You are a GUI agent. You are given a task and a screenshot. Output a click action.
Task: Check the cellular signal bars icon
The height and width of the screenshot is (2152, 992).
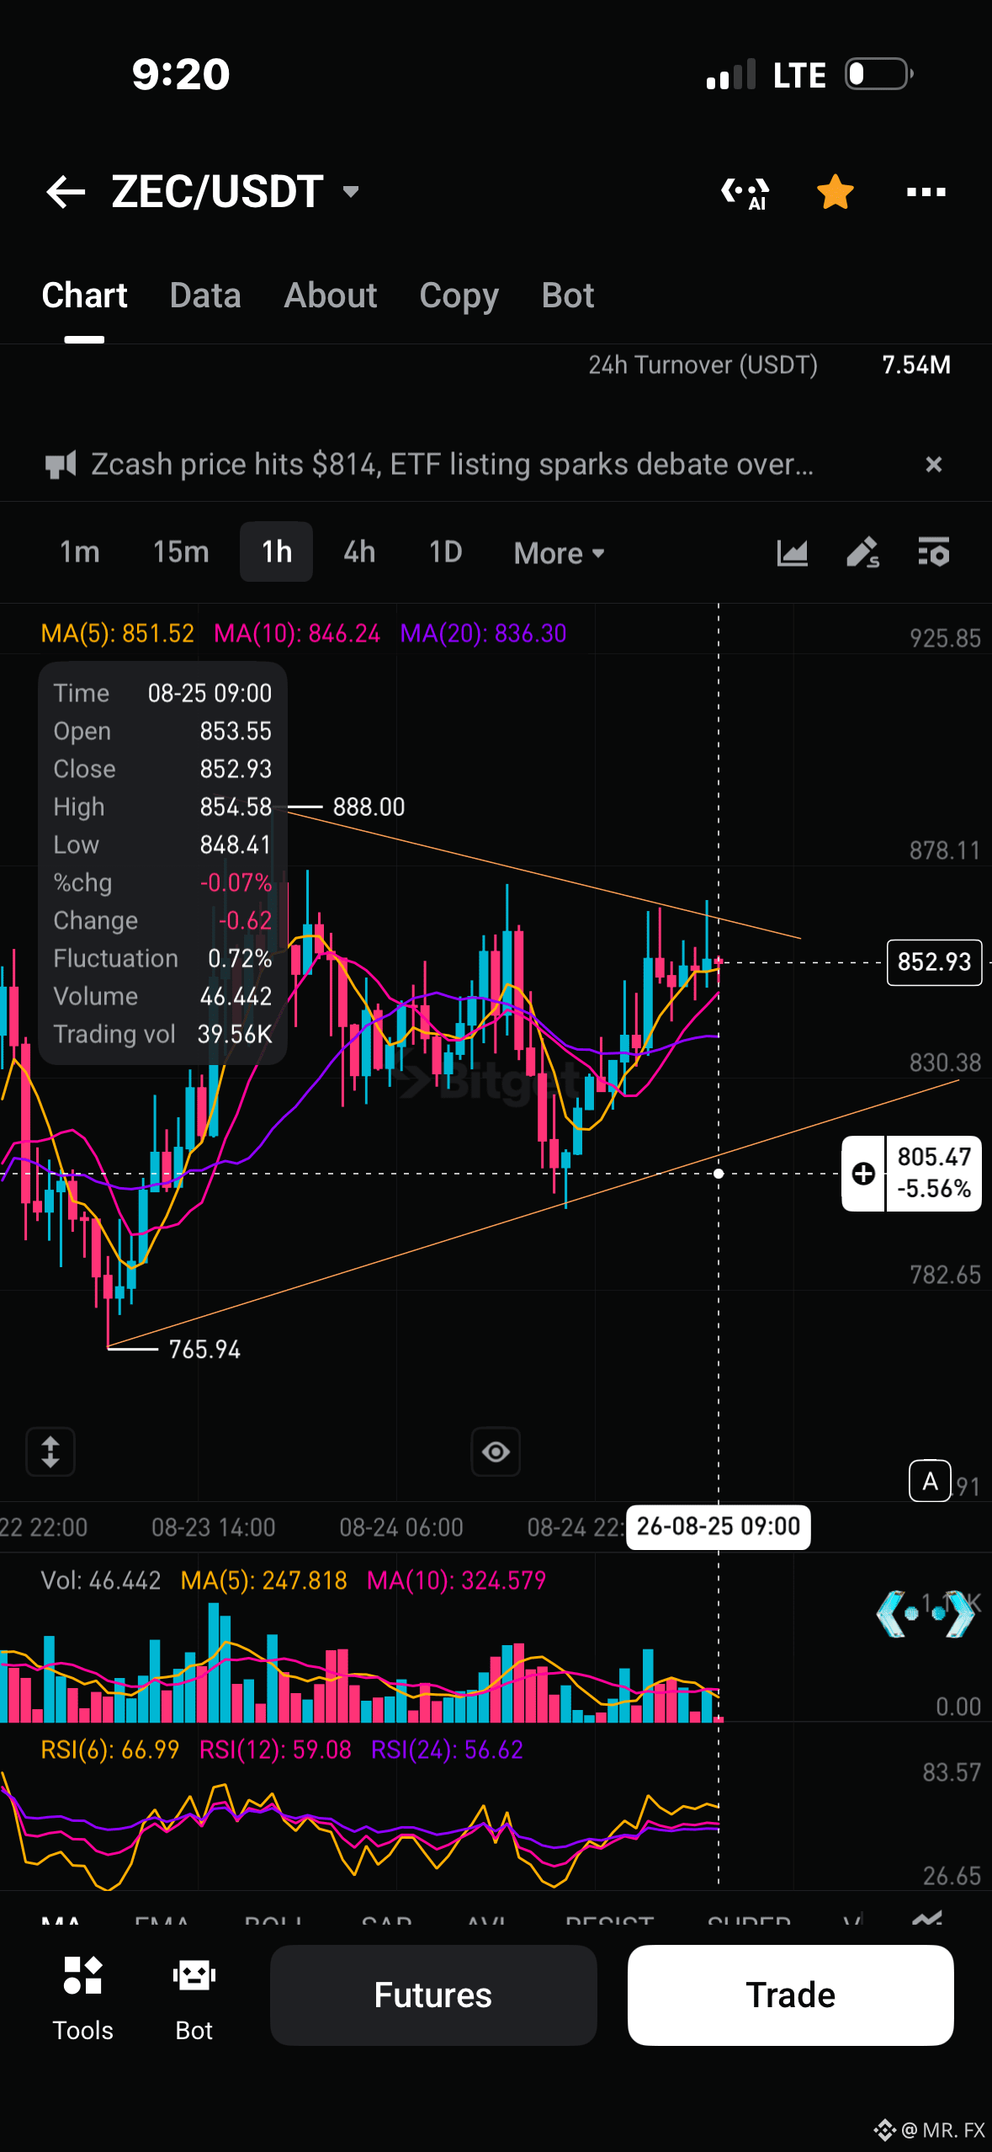[731, 74]
